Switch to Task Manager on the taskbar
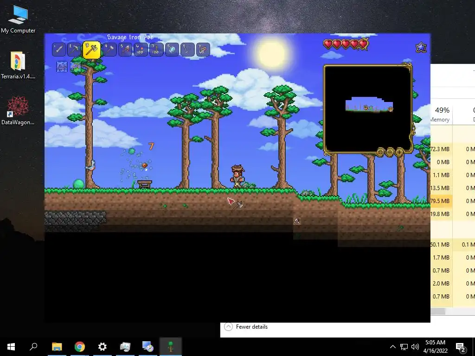 tap(125, 347)
